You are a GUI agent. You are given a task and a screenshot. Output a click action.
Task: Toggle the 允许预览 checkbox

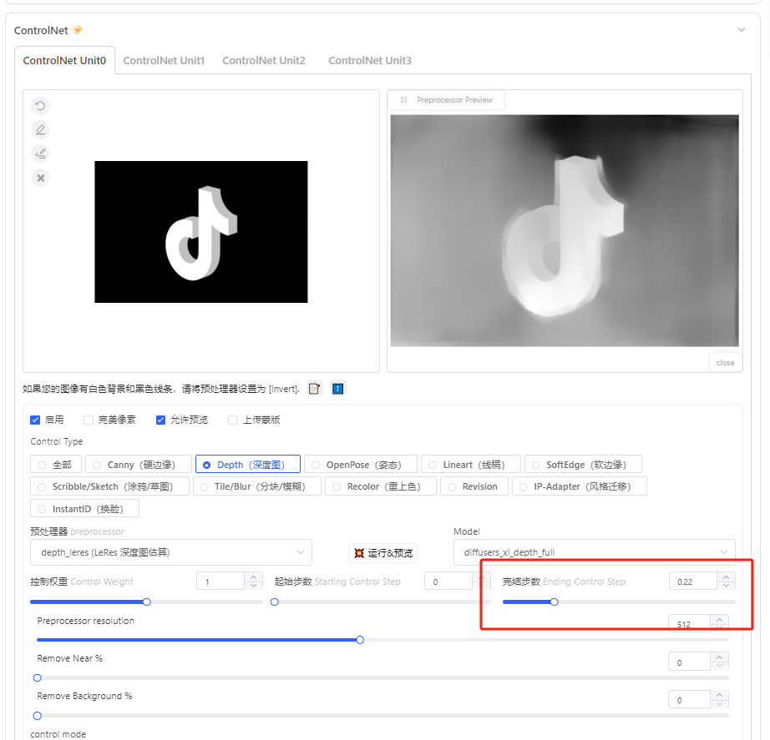[160, 420]
